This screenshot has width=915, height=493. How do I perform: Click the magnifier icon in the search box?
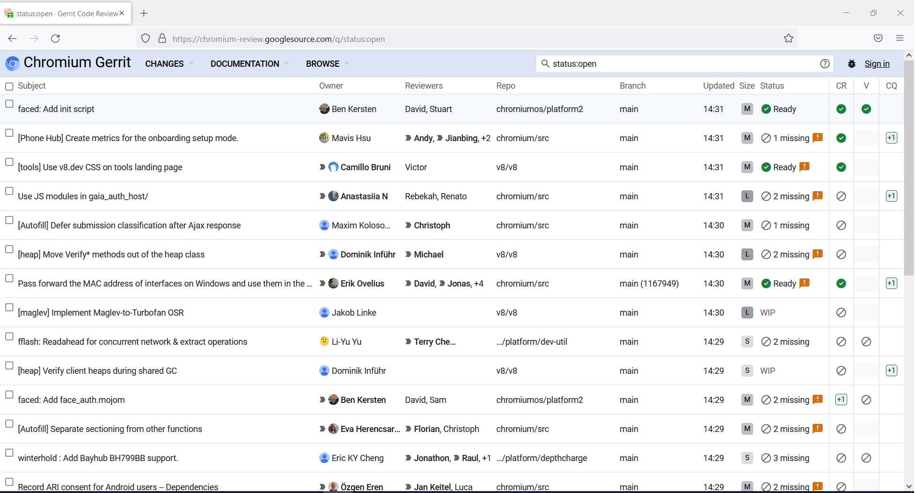point(545,63)
